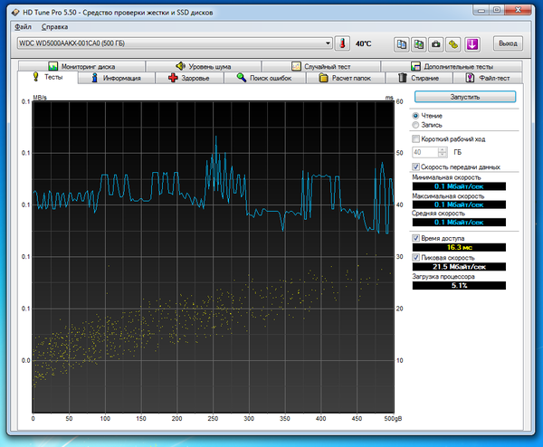
Task: Open the Мониторинг диска tab
Action: (82, 67)
